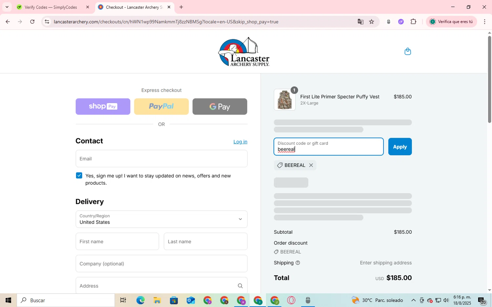Open the shopping bag cart icon
Image resolution: width=492 pixels, height=307 pixels.
408,51
